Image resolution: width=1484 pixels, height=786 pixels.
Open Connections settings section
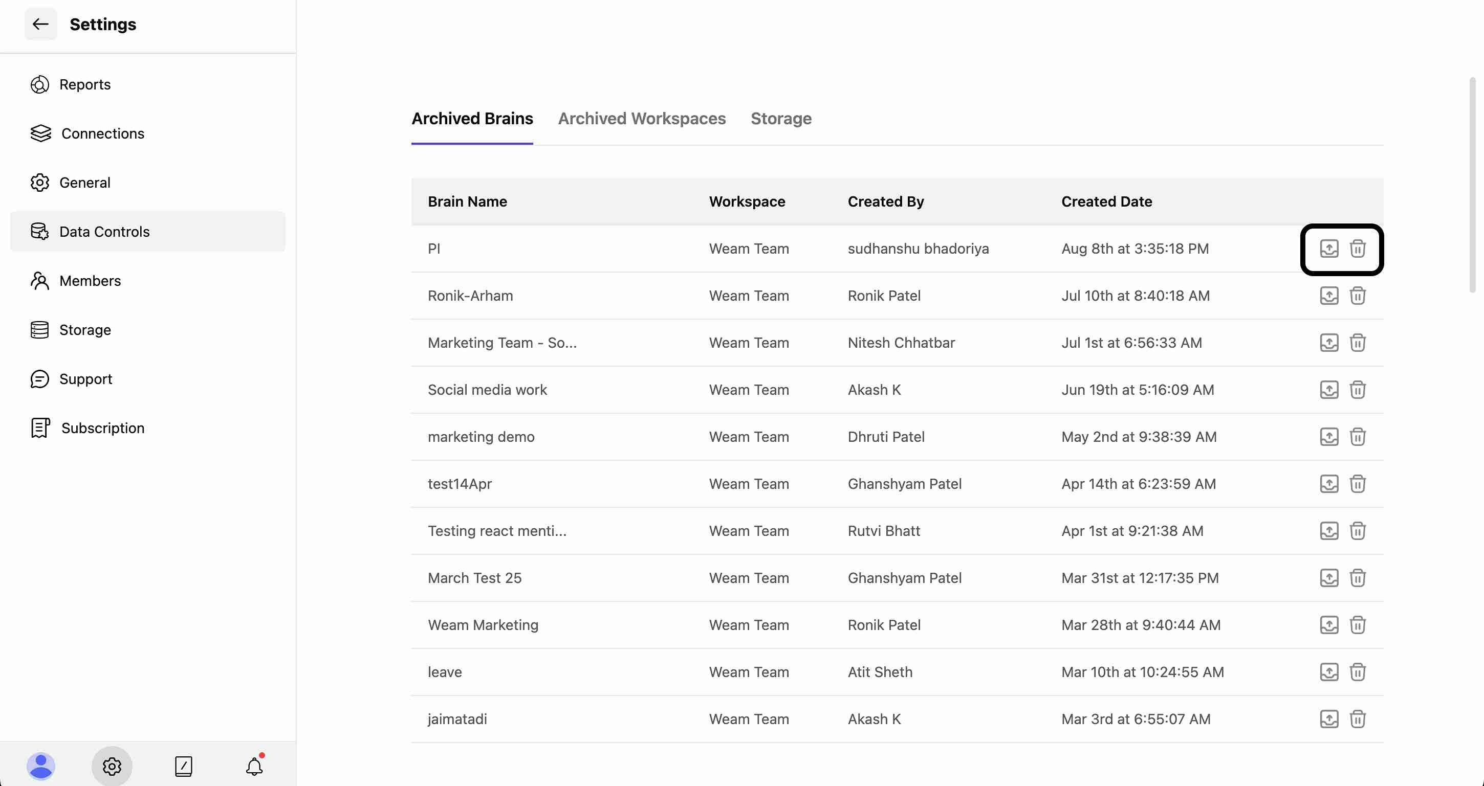[102, 133]
